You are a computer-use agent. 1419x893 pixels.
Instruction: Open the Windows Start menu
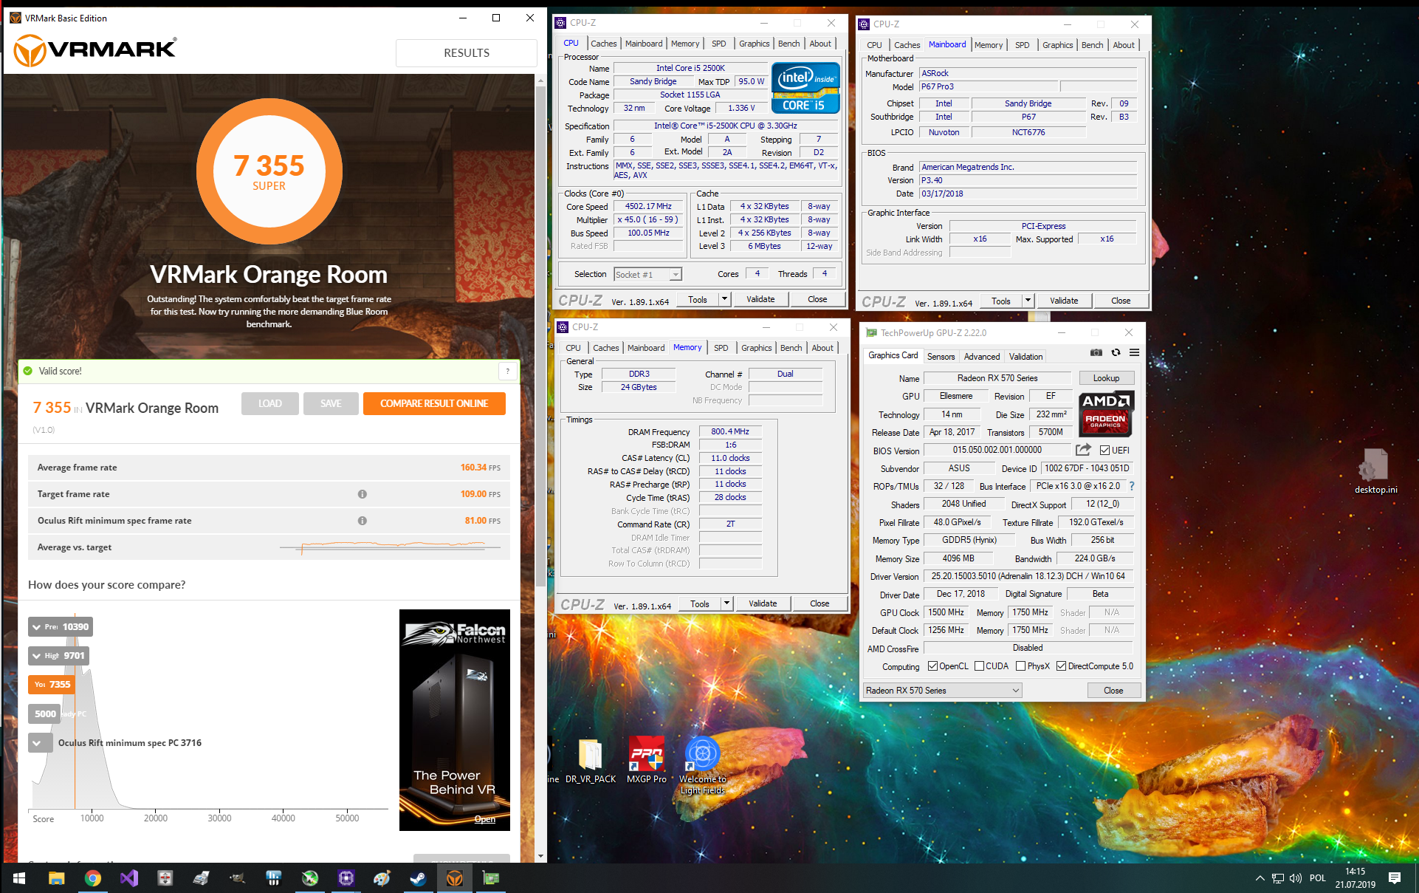click(19, 878)
